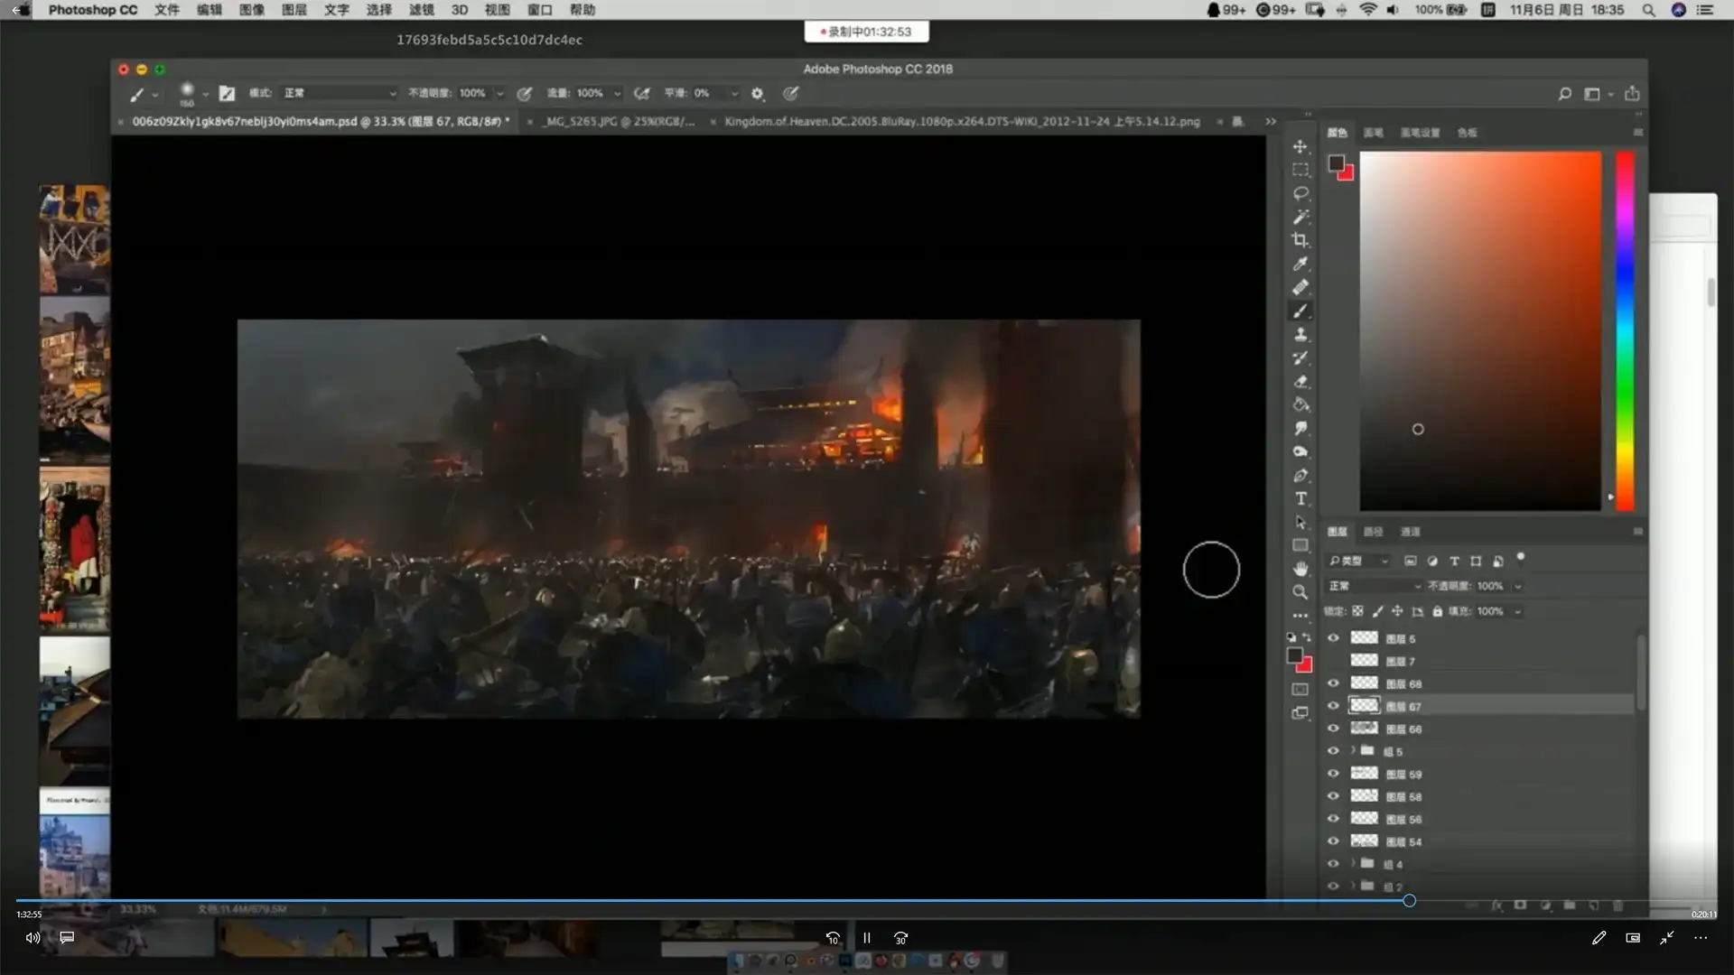Select the Eraser tool
Image resolution: width=1734 pixels, height=975 pixels.
1300,382
